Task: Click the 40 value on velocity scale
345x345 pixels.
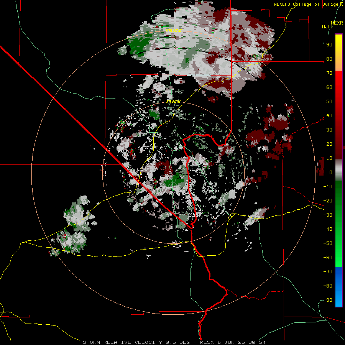Action: click(x=329, y=116)
